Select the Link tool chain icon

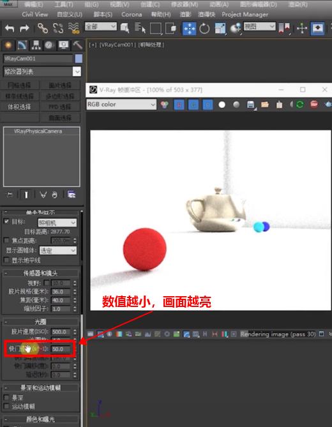pos(43,28)
